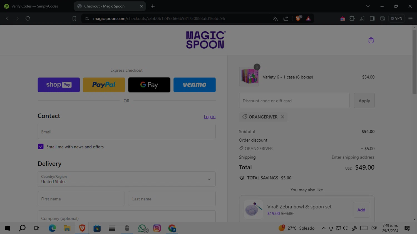417x234 pixels.
Task: Open File Explorer from taskbar
Action: click(x=67, y=228)
